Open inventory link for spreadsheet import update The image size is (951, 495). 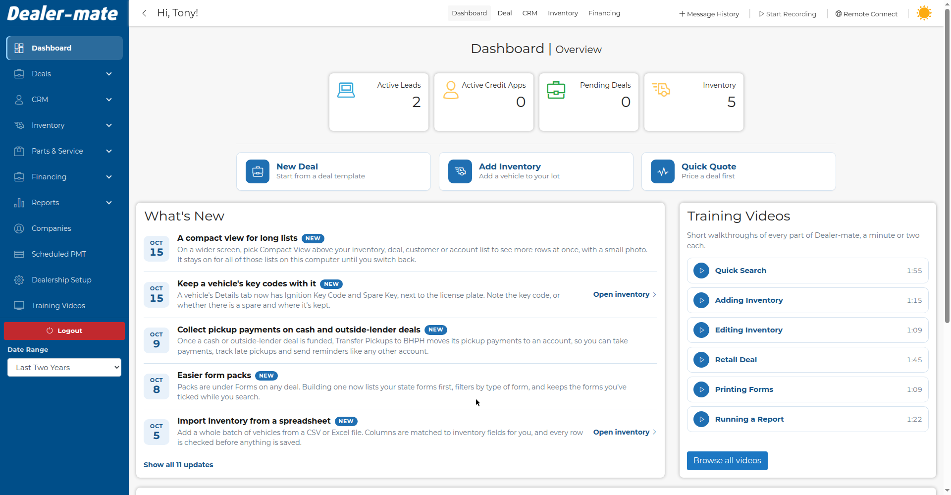(x=625, y=432)
